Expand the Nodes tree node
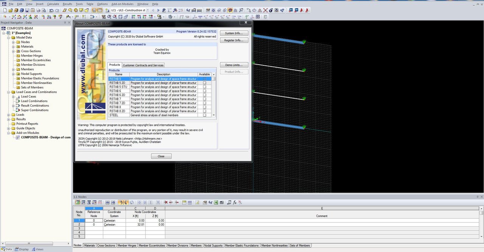484x252 pixels. point(13,42)
